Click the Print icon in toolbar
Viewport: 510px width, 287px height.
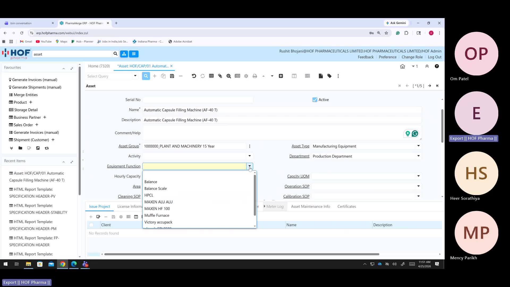pos(255,76)
